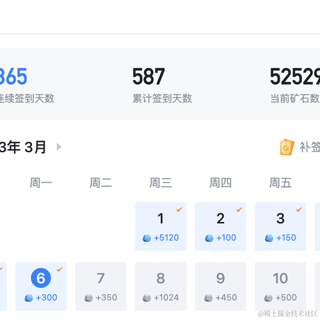This screenshot has width=320, height=320.
Task: Click the grey ore icon beside +450
Action: pos(209,298)
